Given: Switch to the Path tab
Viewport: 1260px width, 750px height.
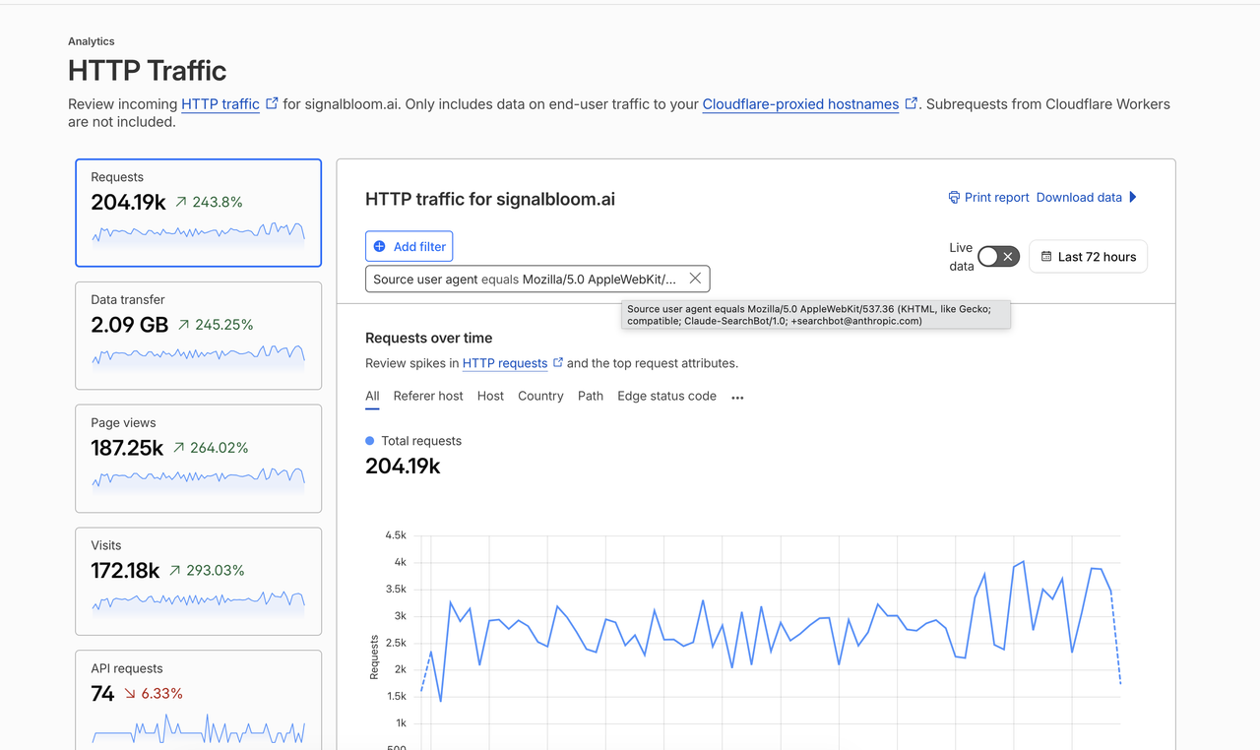Looking at the screenshot, I should [x=591, y=396].
